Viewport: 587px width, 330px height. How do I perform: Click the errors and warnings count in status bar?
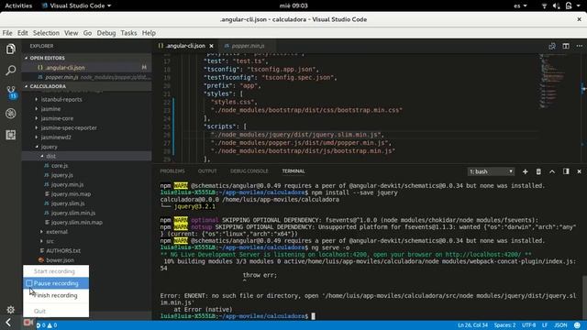point(47,325)
